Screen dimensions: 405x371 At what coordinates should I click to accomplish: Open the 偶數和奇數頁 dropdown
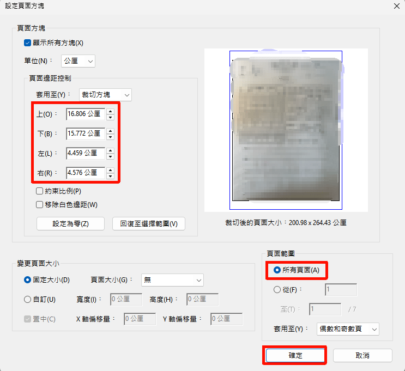pos(348,329)
